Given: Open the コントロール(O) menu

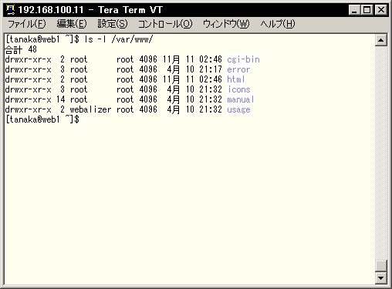Looking at the screenshot, I should pyautogui.click(x=165, y=24).
